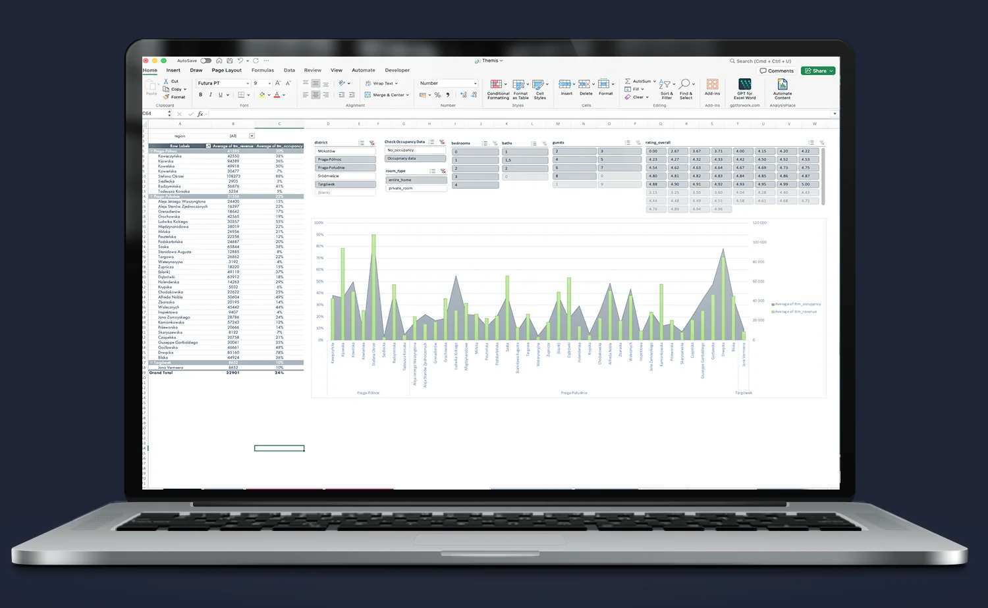Click the Align Right icon
988x608 pixels.
(x=325, y=95)
